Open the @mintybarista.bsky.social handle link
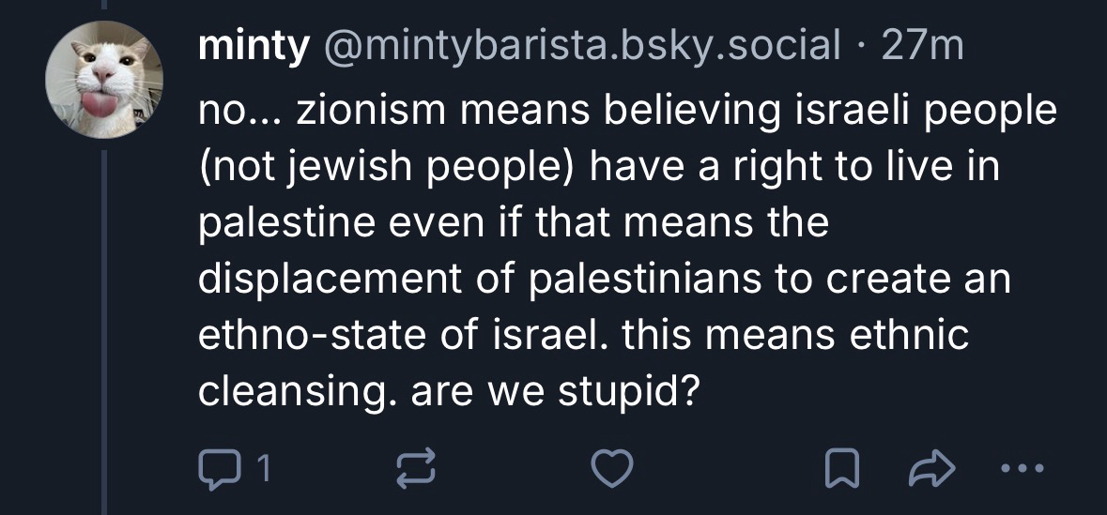 tap(580, 47)
